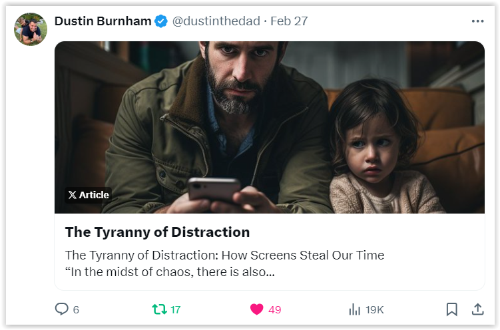Open the @dustinthedad handle link

(x=216, y=21)
